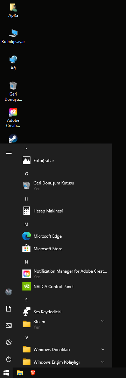
Task: Click the Power button in Start sidebar
Action: pyautogui.click(x=9, y=359)
